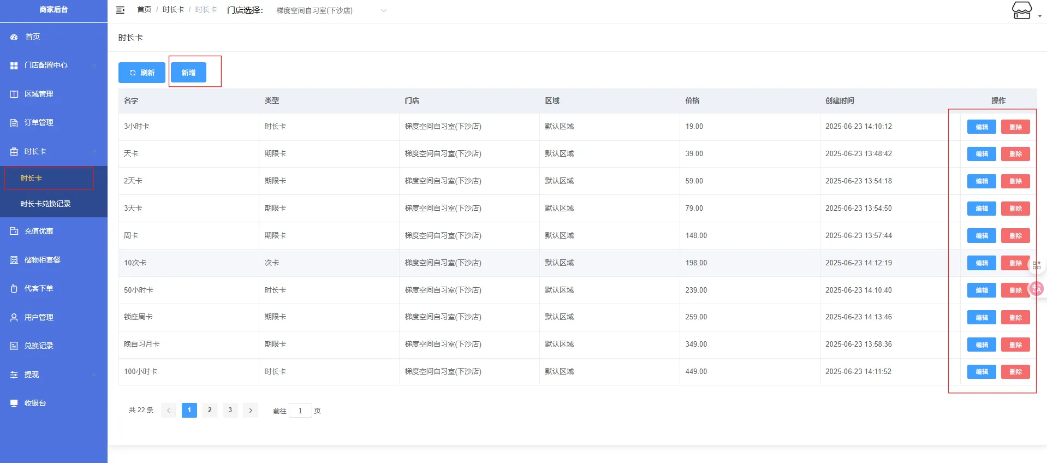Expand the 提现 sidebar submenu

[x=53, y=375]
